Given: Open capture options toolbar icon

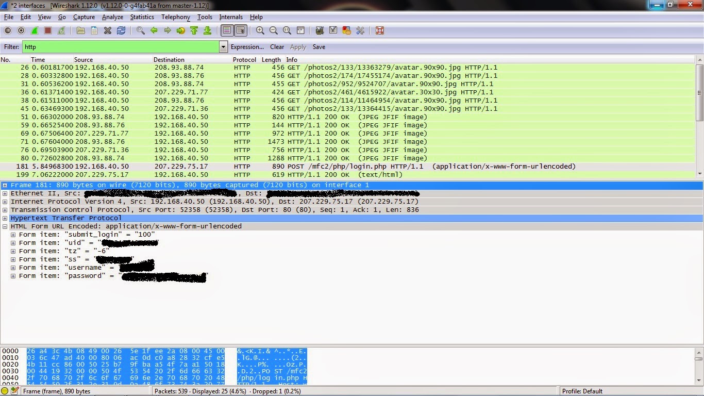Looking at the screenshot, I should tap(21, 31).
